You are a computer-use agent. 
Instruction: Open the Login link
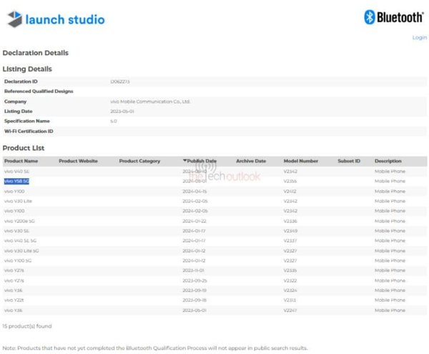(x=420, y=37)
